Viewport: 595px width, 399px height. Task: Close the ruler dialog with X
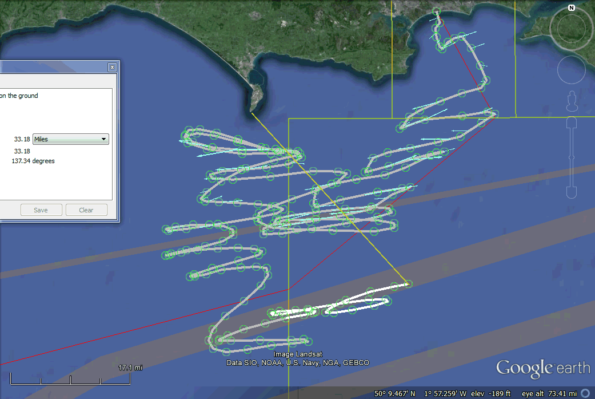pos(112,67)
